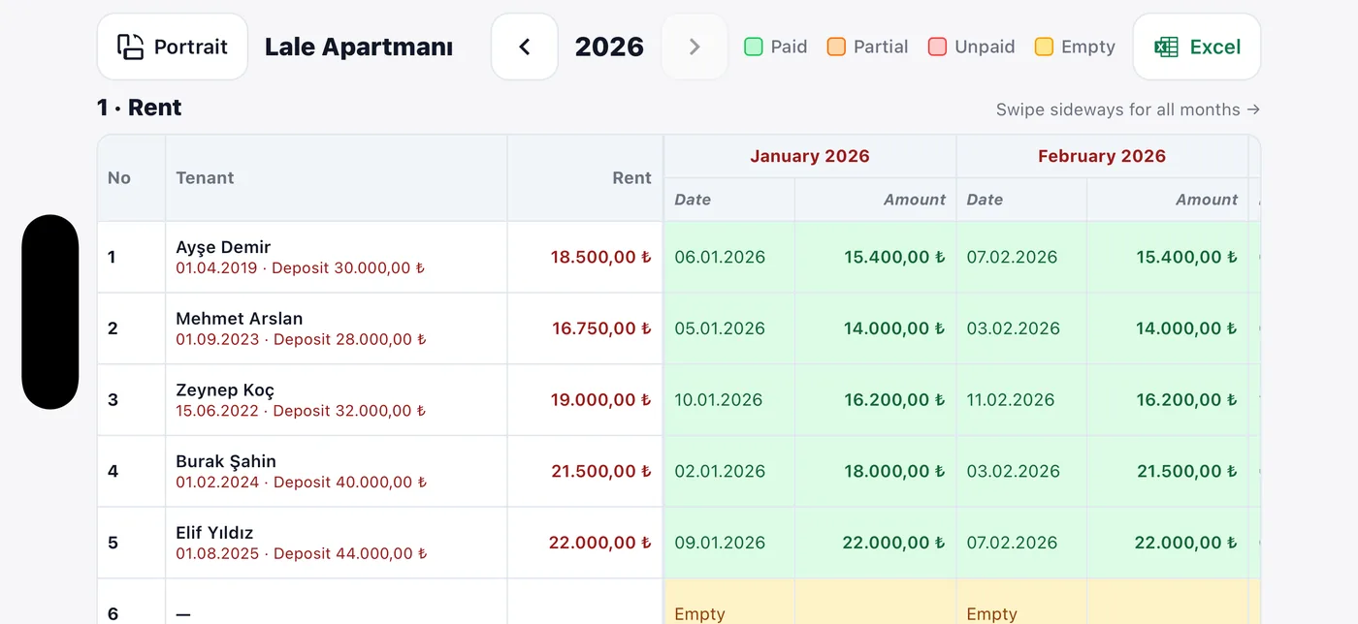Click the No column header
Viewport: 1358px width, 624px height.
click(x=132, y=178)
